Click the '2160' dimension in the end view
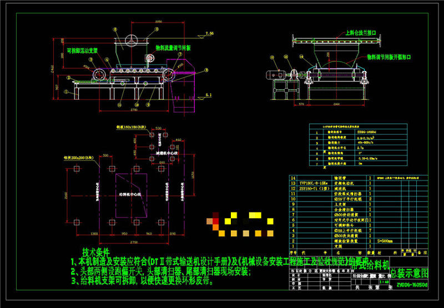Viewport: 444px width, 308px height. (x=337, y=104)
